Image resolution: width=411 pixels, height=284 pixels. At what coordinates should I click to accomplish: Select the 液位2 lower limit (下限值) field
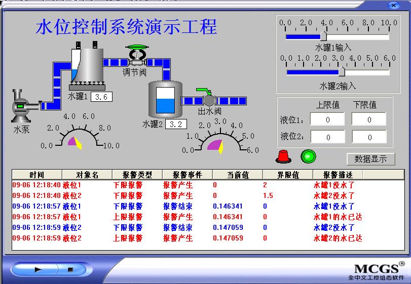point(369,137)
